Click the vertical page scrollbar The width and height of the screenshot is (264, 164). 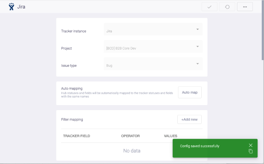pos(263,30)
